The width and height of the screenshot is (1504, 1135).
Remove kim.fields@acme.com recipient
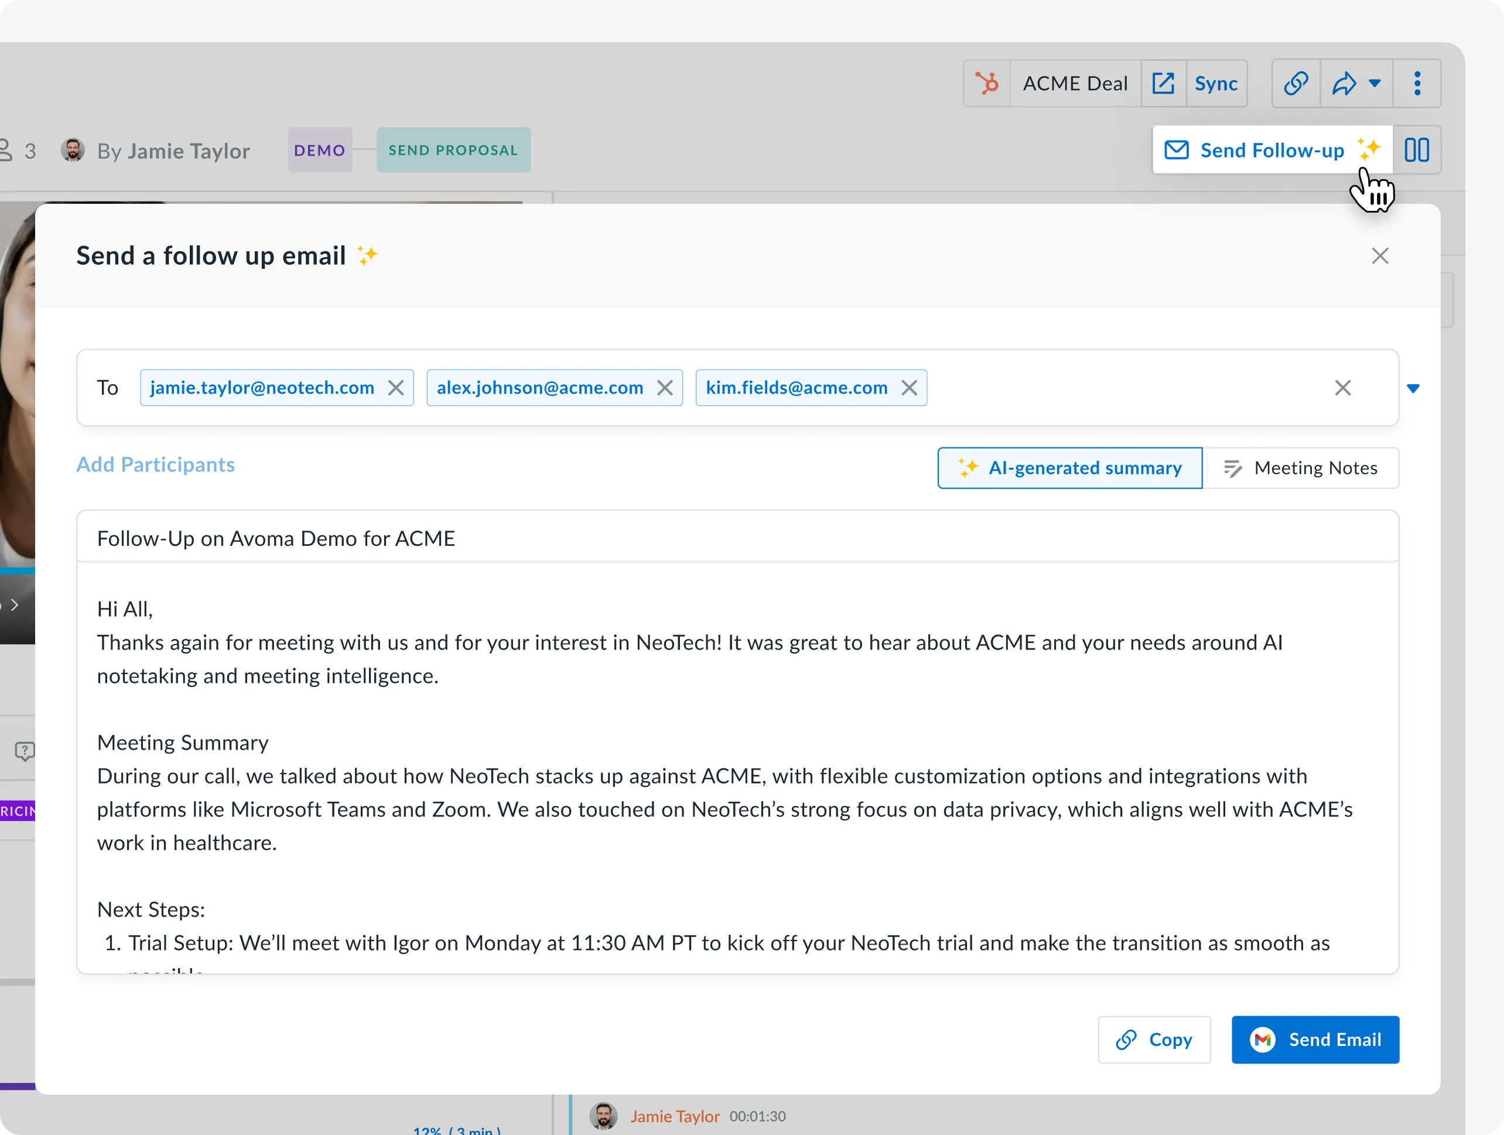click(908, 388)
